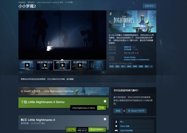187x133 pixels.
Task: Click the 在 Steam 中打开 button
Action: [137, 111]
